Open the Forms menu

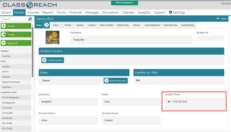pyautogui.click(x=61, y=12)
